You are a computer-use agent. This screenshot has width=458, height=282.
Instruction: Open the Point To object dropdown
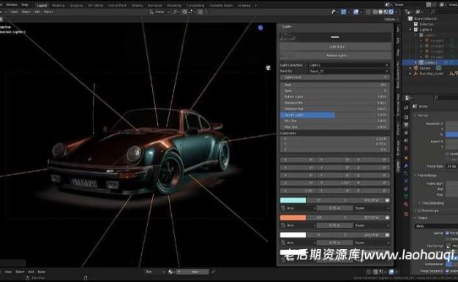coord(348,71)
